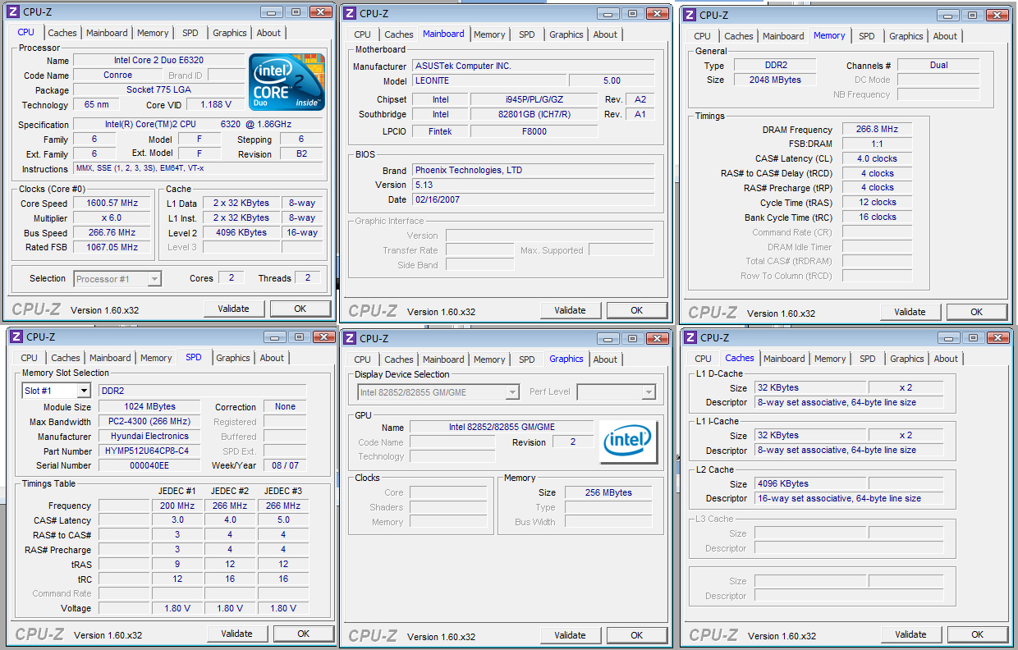The height and width of the screenshot is (650, 1018).
Task: Open Graphics tab in Memory window
Action: coord(906,36)
